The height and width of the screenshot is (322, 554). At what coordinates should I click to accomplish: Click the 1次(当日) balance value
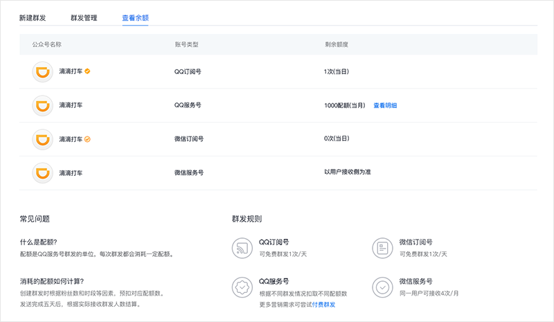tap(337, 71)
